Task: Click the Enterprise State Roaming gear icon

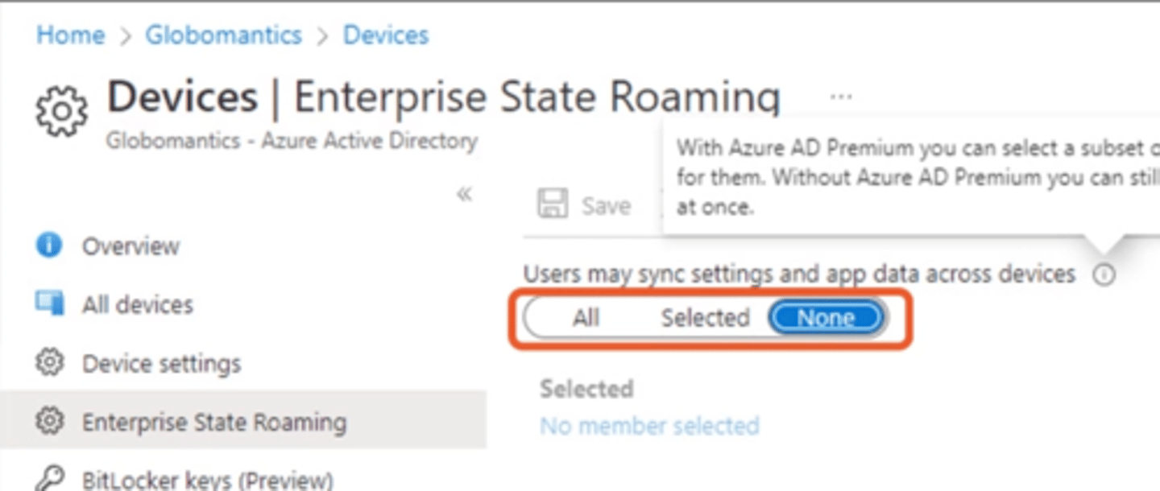Action: (49, 421)
